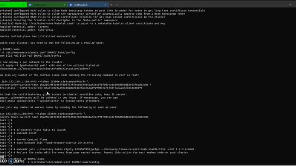Click the 'Applied essential addon: kube-proxy' line

coord(27,30)
